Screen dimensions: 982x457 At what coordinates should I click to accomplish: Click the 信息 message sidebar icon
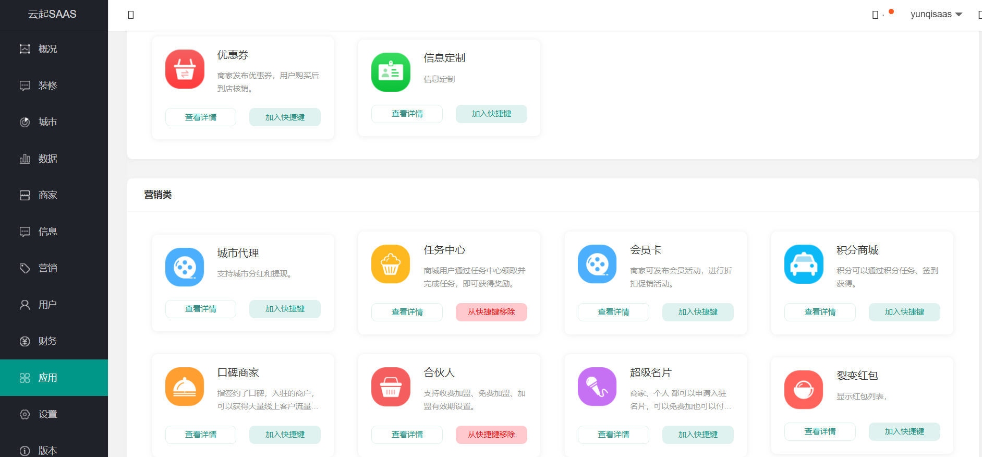click(25, 232)
